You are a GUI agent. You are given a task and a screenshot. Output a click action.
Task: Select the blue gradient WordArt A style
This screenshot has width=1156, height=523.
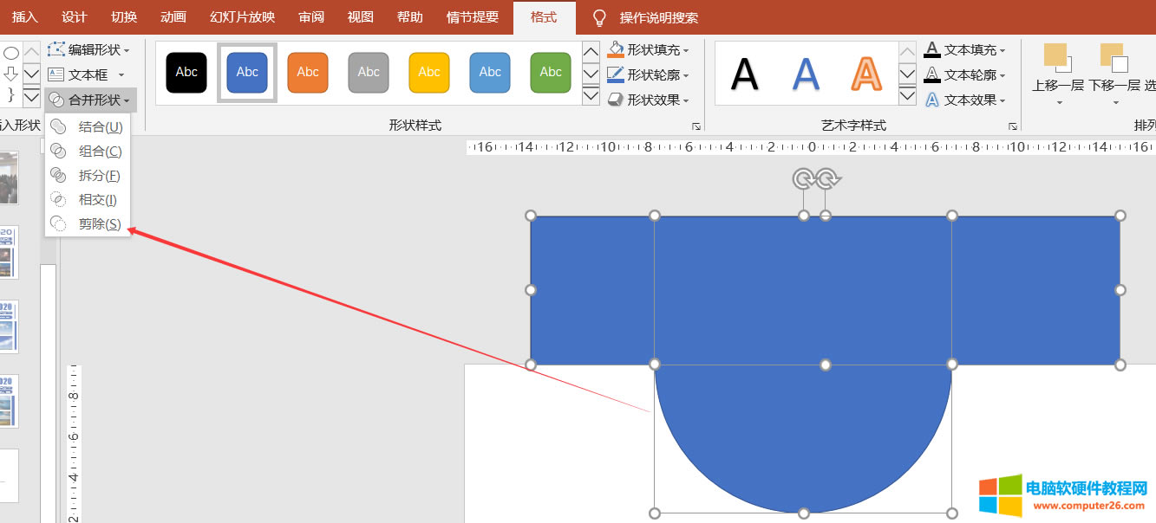(x=806, y=74)
